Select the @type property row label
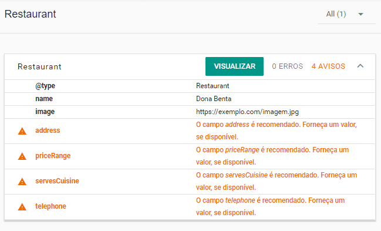 tap(45, 86)
